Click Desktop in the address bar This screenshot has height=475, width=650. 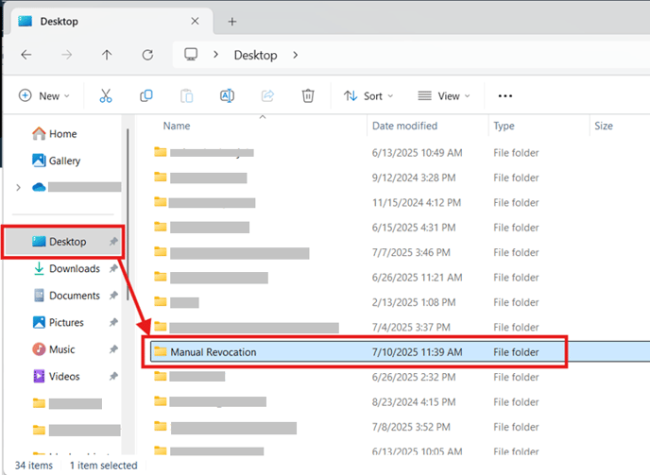[255, 55]
